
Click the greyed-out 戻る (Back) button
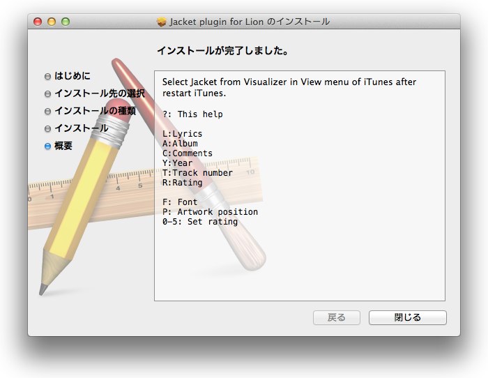[x=337, y=317]
